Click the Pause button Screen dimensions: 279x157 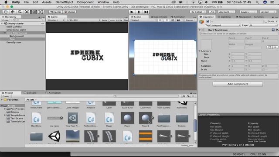click(x=139, y=12)
